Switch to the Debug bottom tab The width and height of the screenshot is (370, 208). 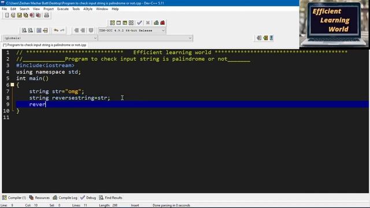(x=88, y=198)
